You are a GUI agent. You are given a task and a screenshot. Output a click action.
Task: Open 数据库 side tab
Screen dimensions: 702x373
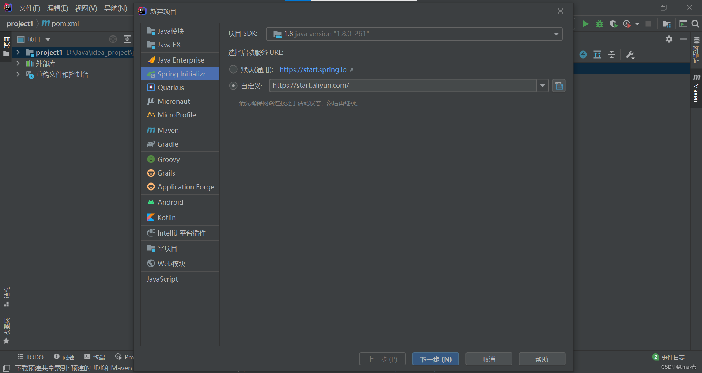tap(696, 50)
